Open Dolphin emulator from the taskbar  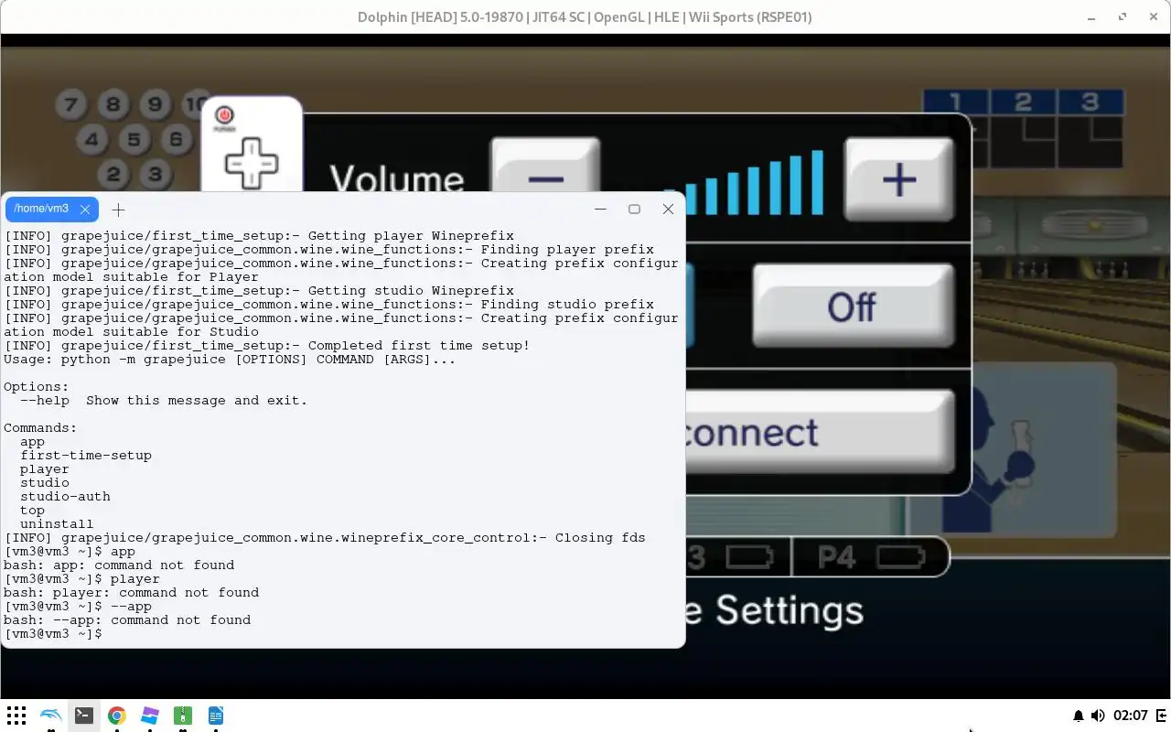[x=50, y=716]
